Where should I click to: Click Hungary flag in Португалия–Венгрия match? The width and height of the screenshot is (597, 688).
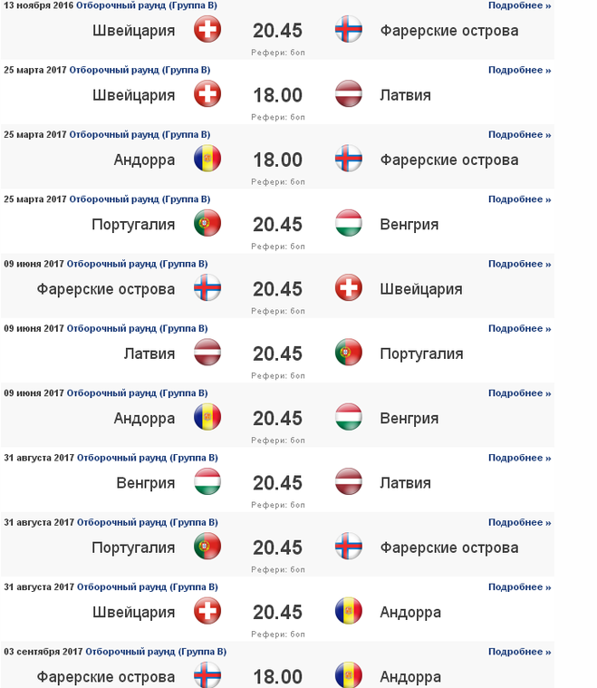(348, 224)
